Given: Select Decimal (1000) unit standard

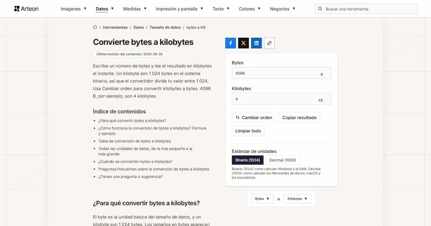Looking at the screenshot, I should pyautogui.click(x=283, y=160).
